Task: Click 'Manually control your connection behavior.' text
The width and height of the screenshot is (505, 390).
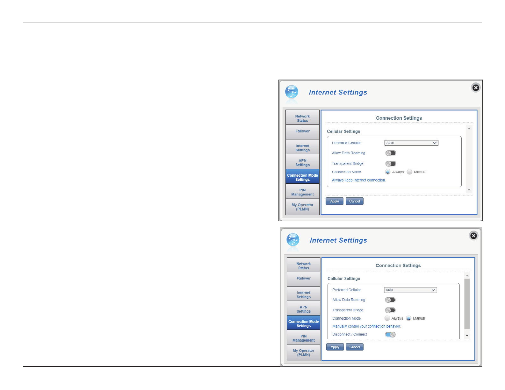Action: pyautogui.click(x=367, y=326)
